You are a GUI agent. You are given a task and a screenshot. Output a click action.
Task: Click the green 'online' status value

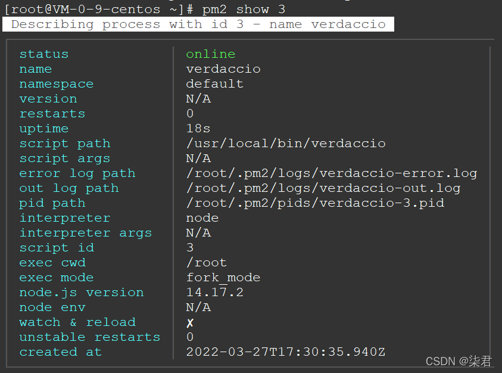tap(211, 54)
